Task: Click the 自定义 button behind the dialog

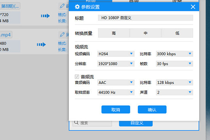Action: 136,124
